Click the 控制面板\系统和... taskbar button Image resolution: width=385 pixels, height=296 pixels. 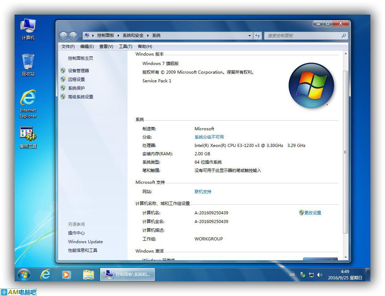pos(128,274)
